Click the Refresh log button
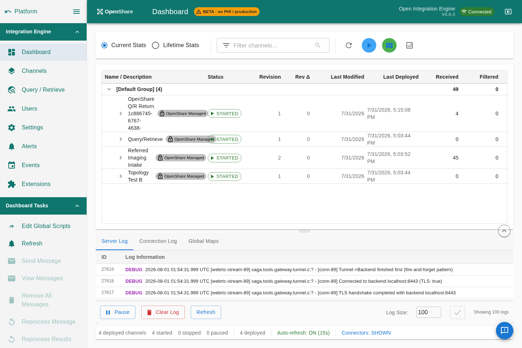 coord(206,312)
